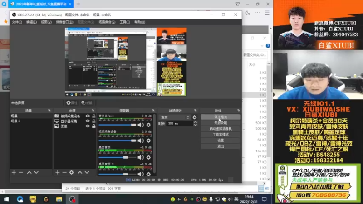The width and height of the screenshot is (363, 204).
Task: Mute the 桌面音频 channel
Action: [141, 157]
